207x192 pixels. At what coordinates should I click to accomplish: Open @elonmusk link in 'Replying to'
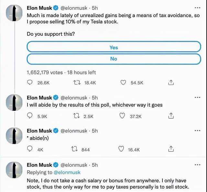[67, 172]
